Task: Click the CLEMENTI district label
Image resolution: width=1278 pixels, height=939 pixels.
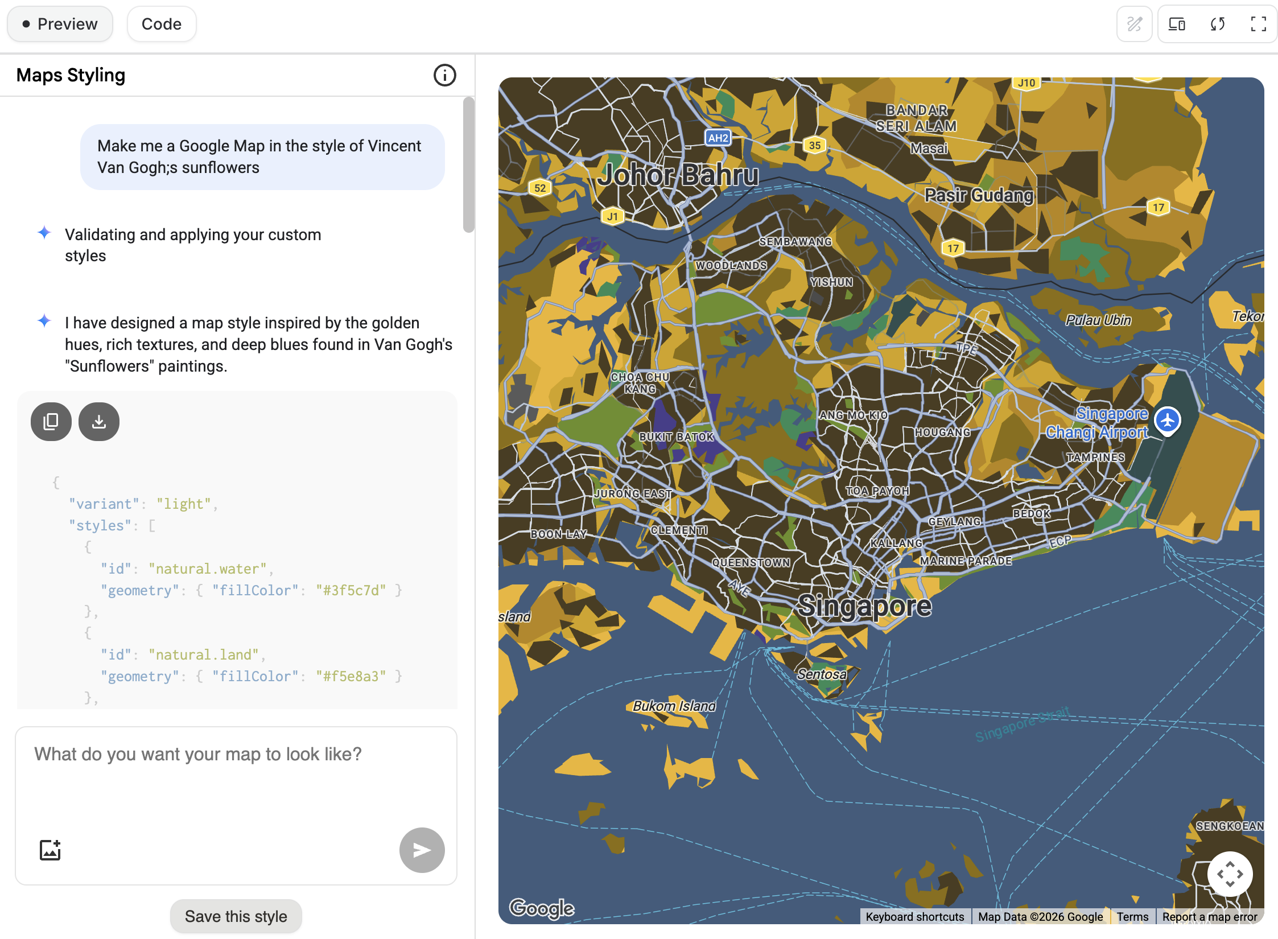Action: pyautogui.click(x=679, y=530)
